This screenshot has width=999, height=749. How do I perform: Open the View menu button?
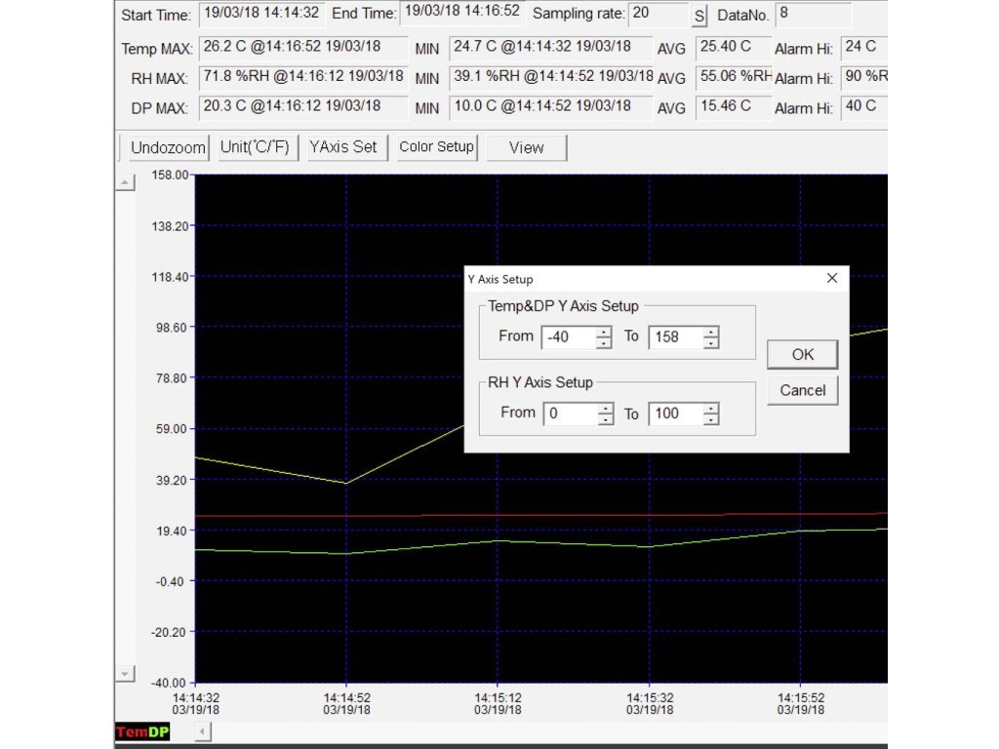click(526, 148)
